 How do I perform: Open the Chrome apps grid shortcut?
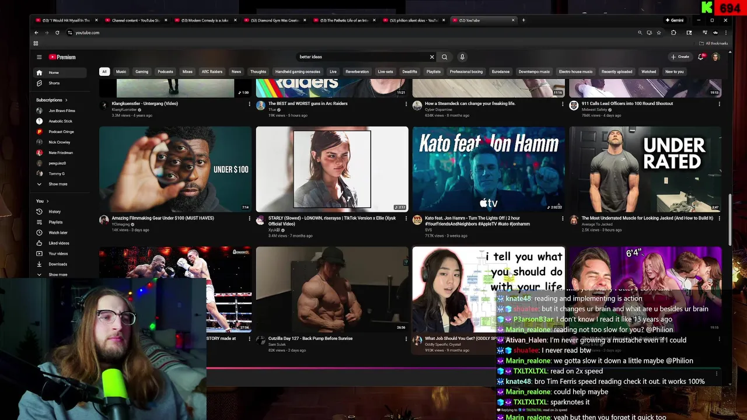(36, 43)
